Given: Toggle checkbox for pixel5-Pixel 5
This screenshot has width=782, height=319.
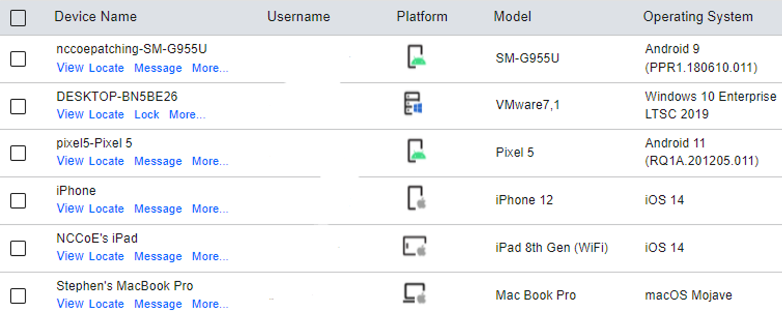Looking at the screenshot, I should pos(18,153).
